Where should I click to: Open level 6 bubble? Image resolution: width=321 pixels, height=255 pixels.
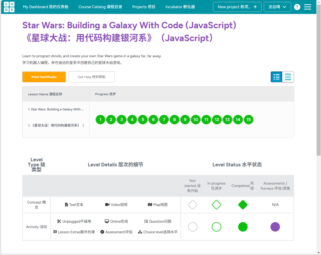(x=153, y=120)
